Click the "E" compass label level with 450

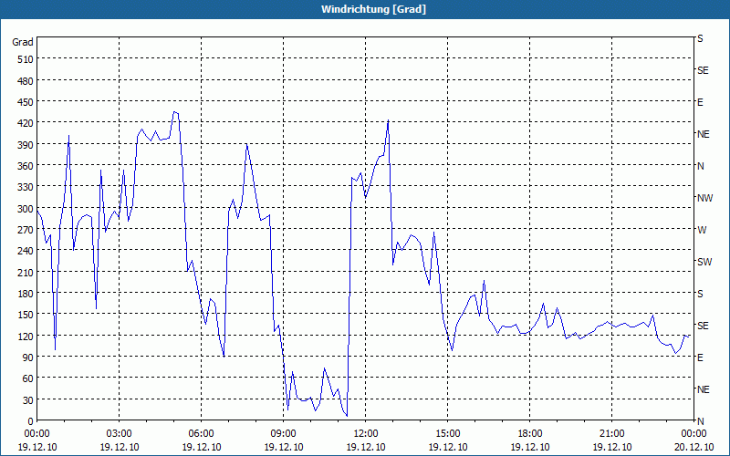(x=700, y=102)
